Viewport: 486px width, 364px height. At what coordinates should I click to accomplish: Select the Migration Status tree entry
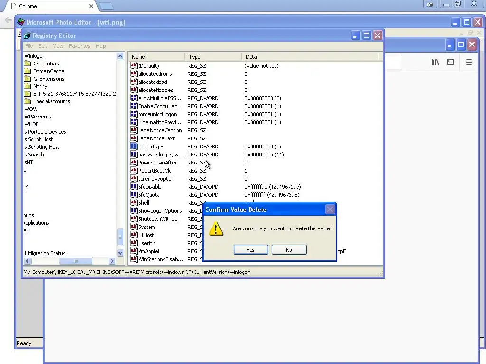[45, 253]
